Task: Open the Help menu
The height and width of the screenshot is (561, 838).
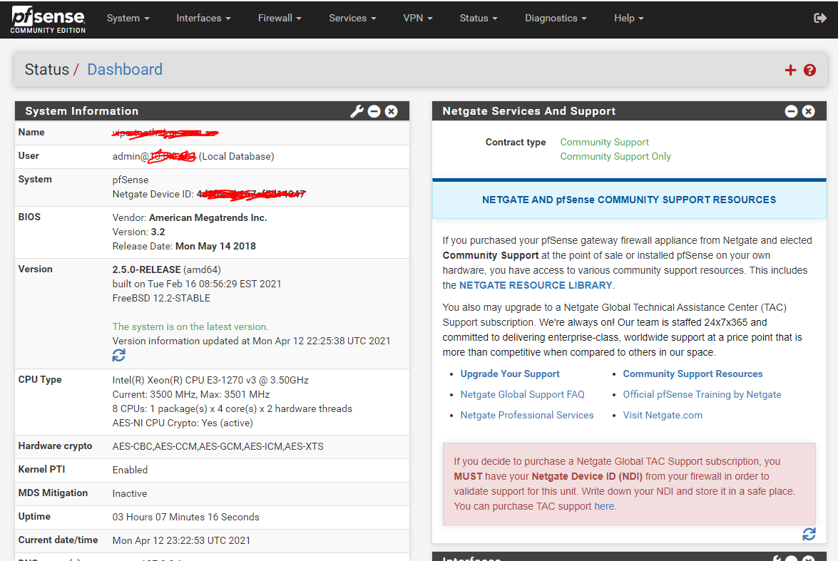Action: tap(629, 18)
